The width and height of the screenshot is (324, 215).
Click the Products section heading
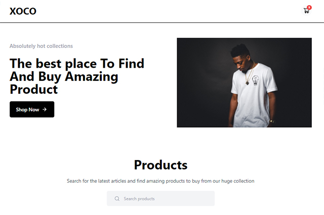(x=160, y=165)
